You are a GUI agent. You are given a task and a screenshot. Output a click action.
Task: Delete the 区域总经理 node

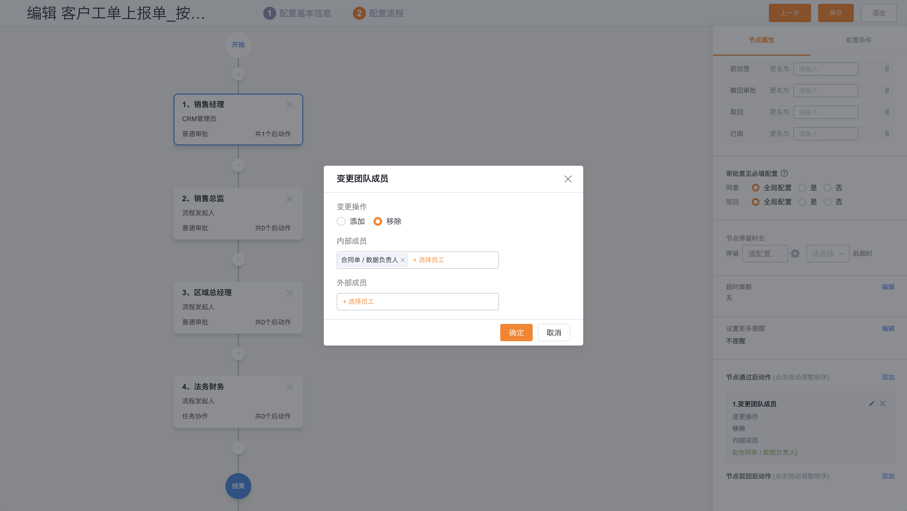coord(289,293)
